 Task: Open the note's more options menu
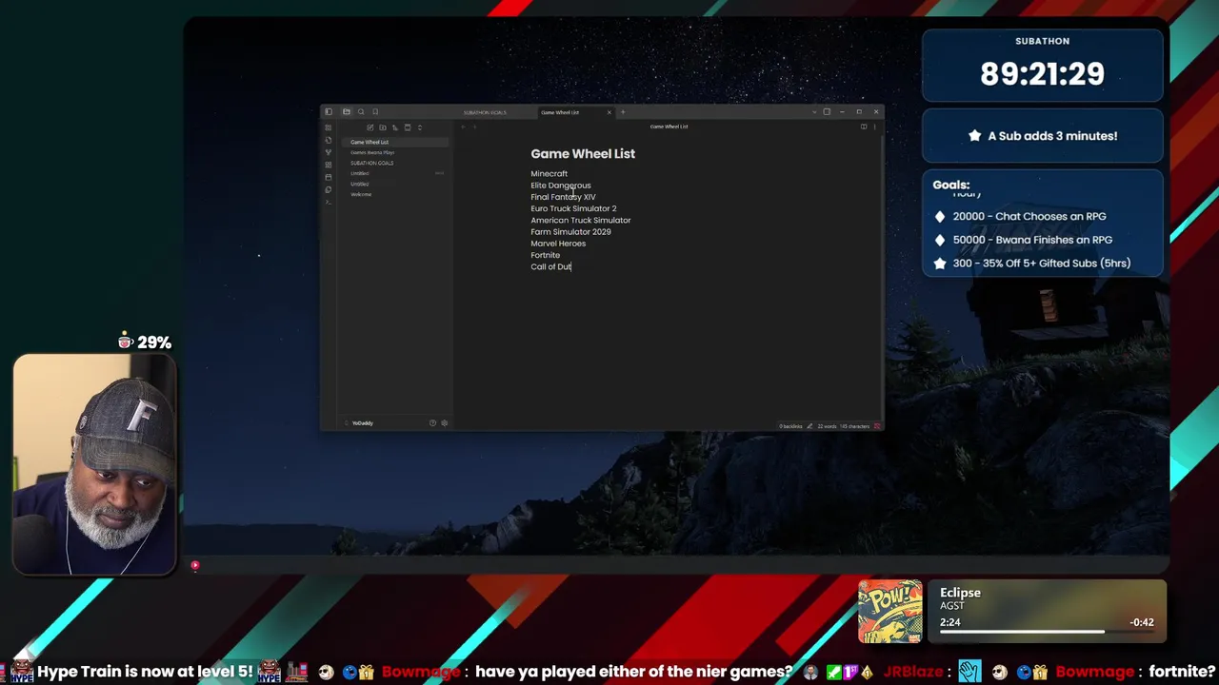pos(874,127)
